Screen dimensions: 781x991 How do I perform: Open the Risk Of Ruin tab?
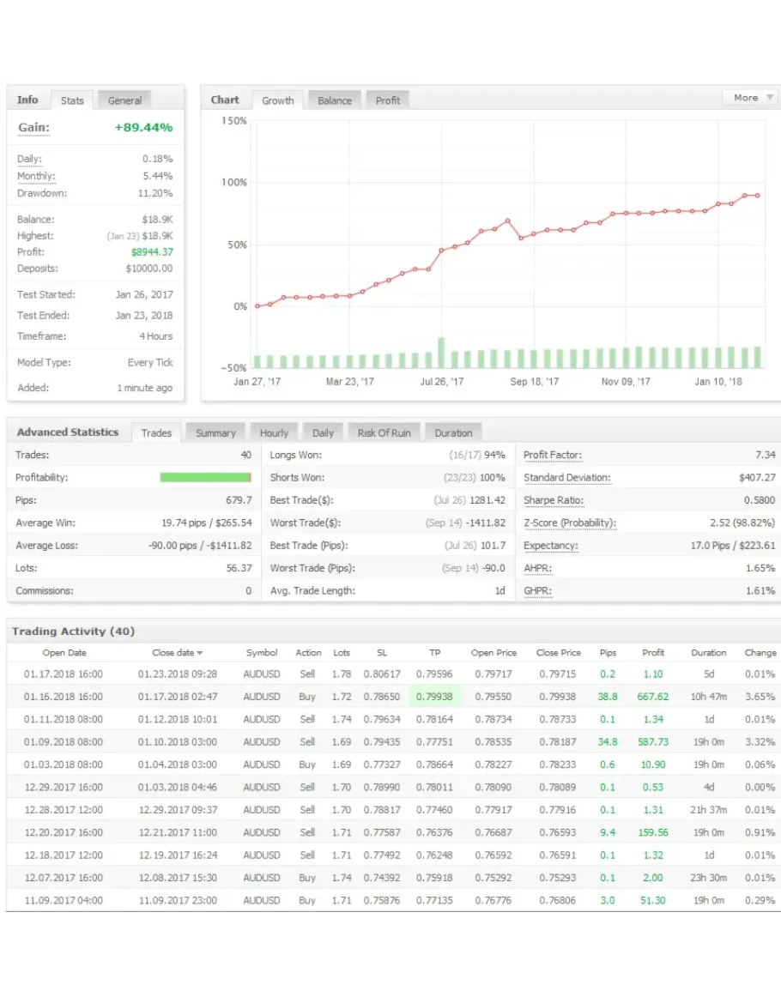click(x=384, y=433)
